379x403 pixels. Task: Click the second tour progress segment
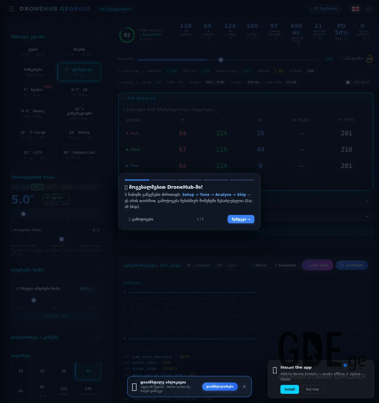click(x=163, y=180)
